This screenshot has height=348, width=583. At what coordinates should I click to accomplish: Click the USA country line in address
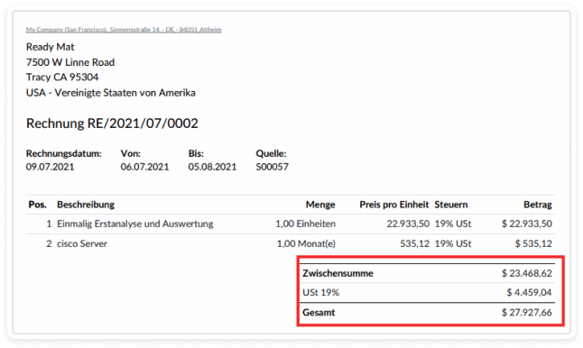[111, 93]
